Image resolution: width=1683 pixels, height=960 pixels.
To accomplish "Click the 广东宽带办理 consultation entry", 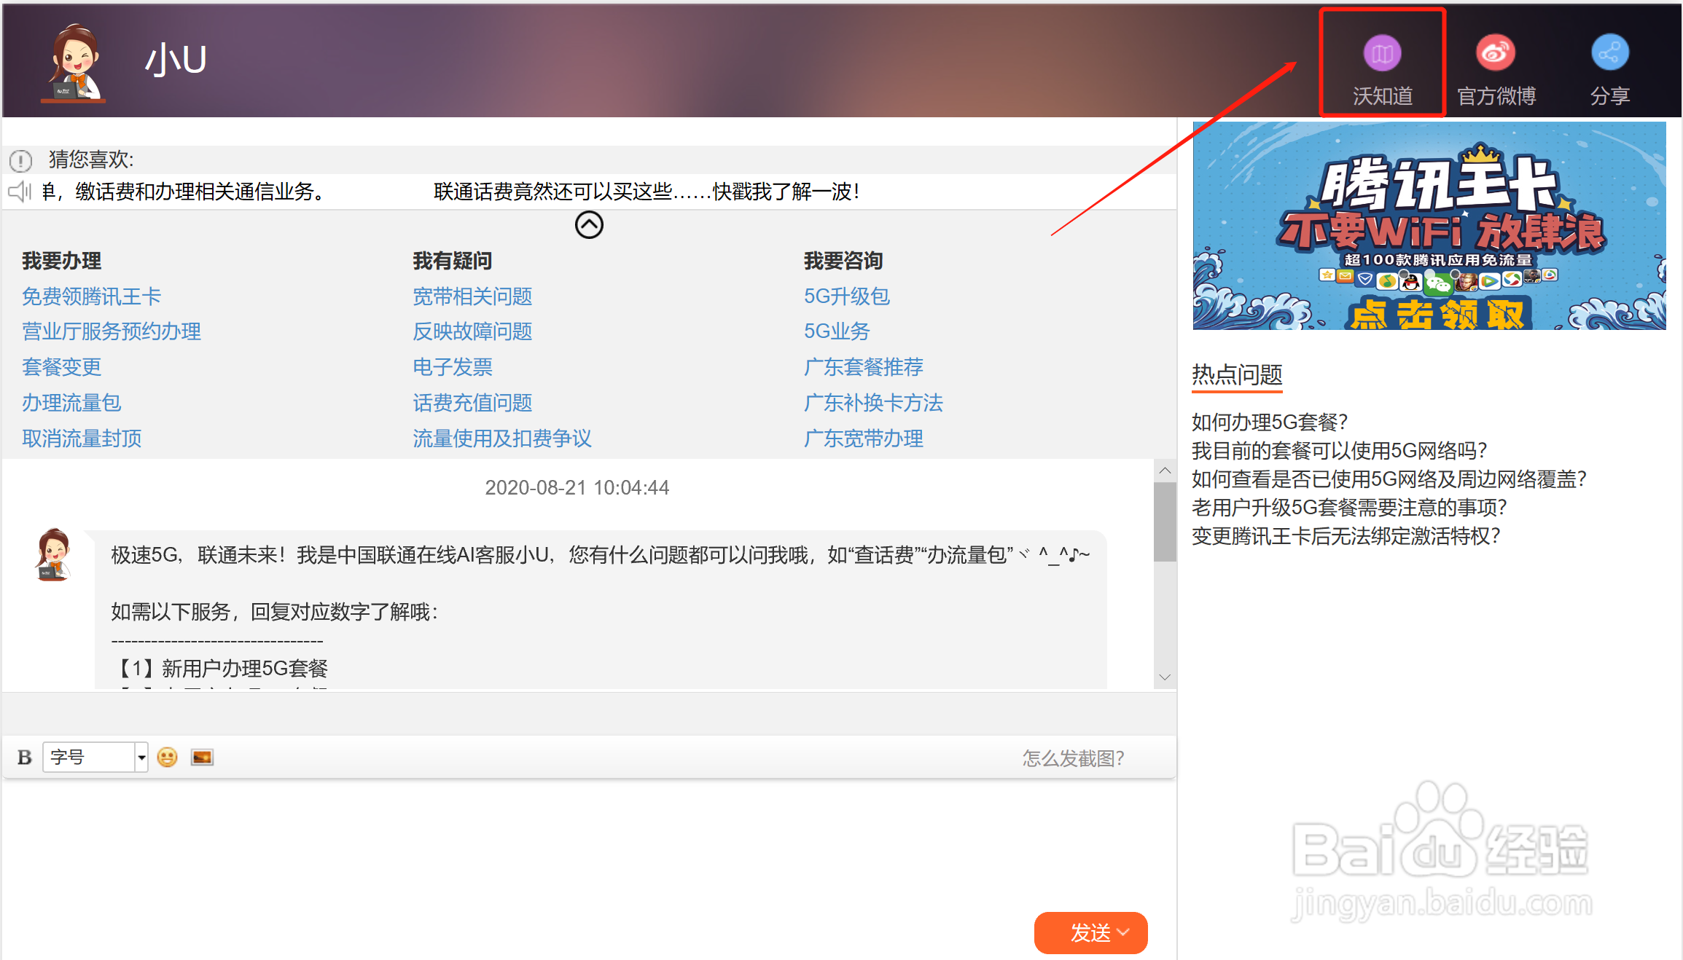I will point(863,438).
